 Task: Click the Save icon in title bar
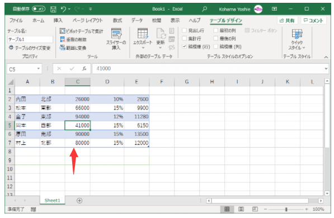coord(53,9)
